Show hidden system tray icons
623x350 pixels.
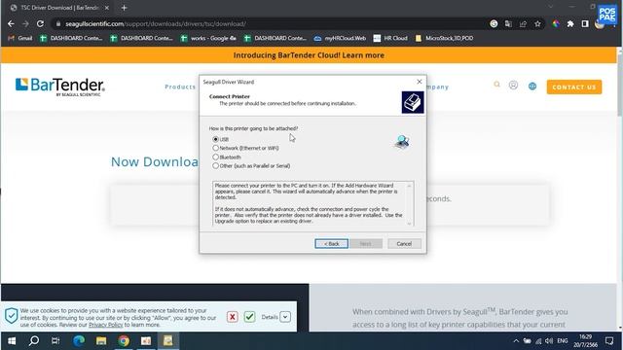click(x=516, y=341)
